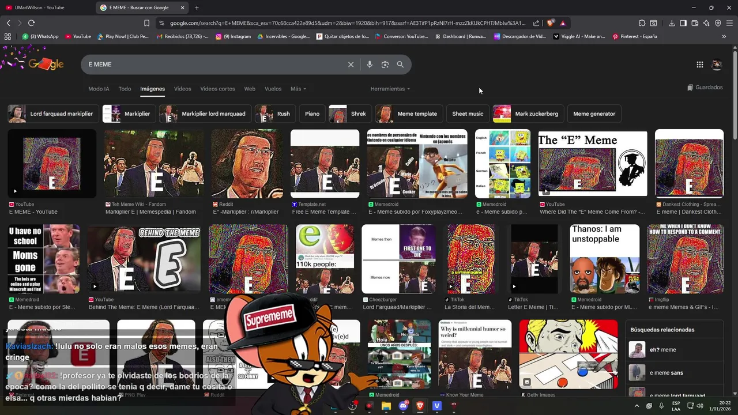
Task: Open the Brave VPN shield icon
Action: (x=718, y=23)
